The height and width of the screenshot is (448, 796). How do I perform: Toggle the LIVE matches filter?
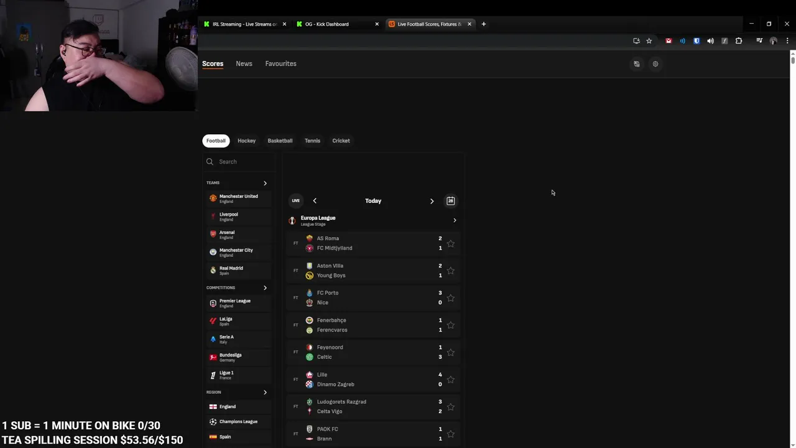[296, 200]
